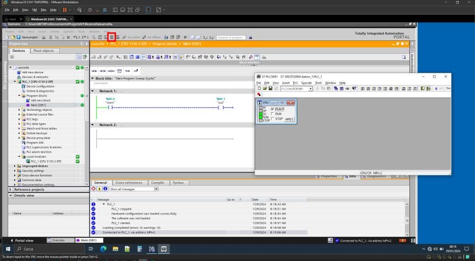Image resolution: width=475 pixels, height=261 pixels.
Task: Switch to the Cross-references tab
Action: point(129,183)
